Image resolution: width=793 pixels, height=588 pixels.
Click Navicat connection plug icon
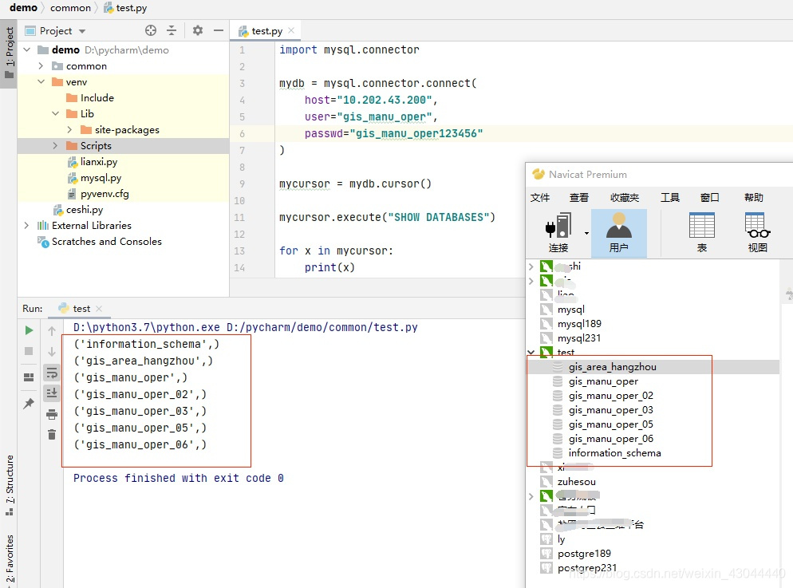click(558, 233)
